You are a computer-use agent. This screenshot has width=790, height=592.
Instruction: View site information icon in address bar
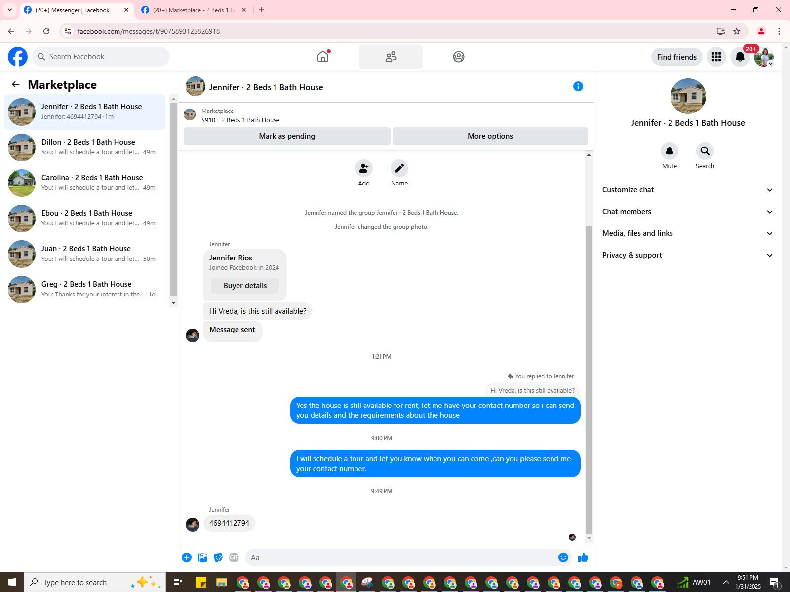(x=68, y=31)
